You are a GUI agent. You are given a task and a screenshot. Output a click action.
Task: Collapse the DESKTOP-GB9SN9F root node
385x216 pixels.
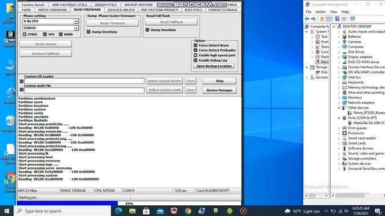coord(334,26)
